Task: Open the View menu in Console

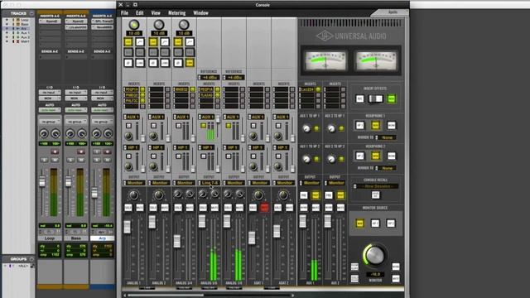Action: pyautogui.click(x=156, y=13)
